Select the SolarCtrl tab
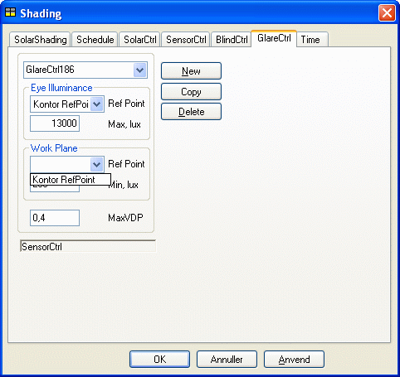The width and height of the screenshot is (400, 377). (140, 40)
